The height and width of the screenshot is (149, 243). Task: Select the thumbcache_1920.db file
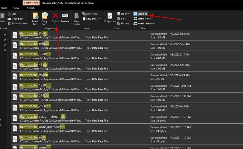[127, 87]
